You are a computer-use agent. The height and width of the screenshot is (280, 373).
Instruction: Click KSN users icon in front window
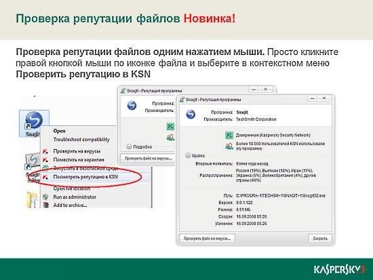coord(229,146)
